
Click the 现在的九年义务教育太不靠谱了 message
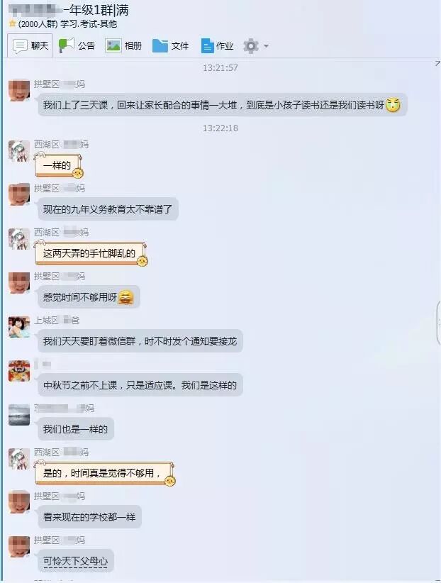click(x=108, y=209)
